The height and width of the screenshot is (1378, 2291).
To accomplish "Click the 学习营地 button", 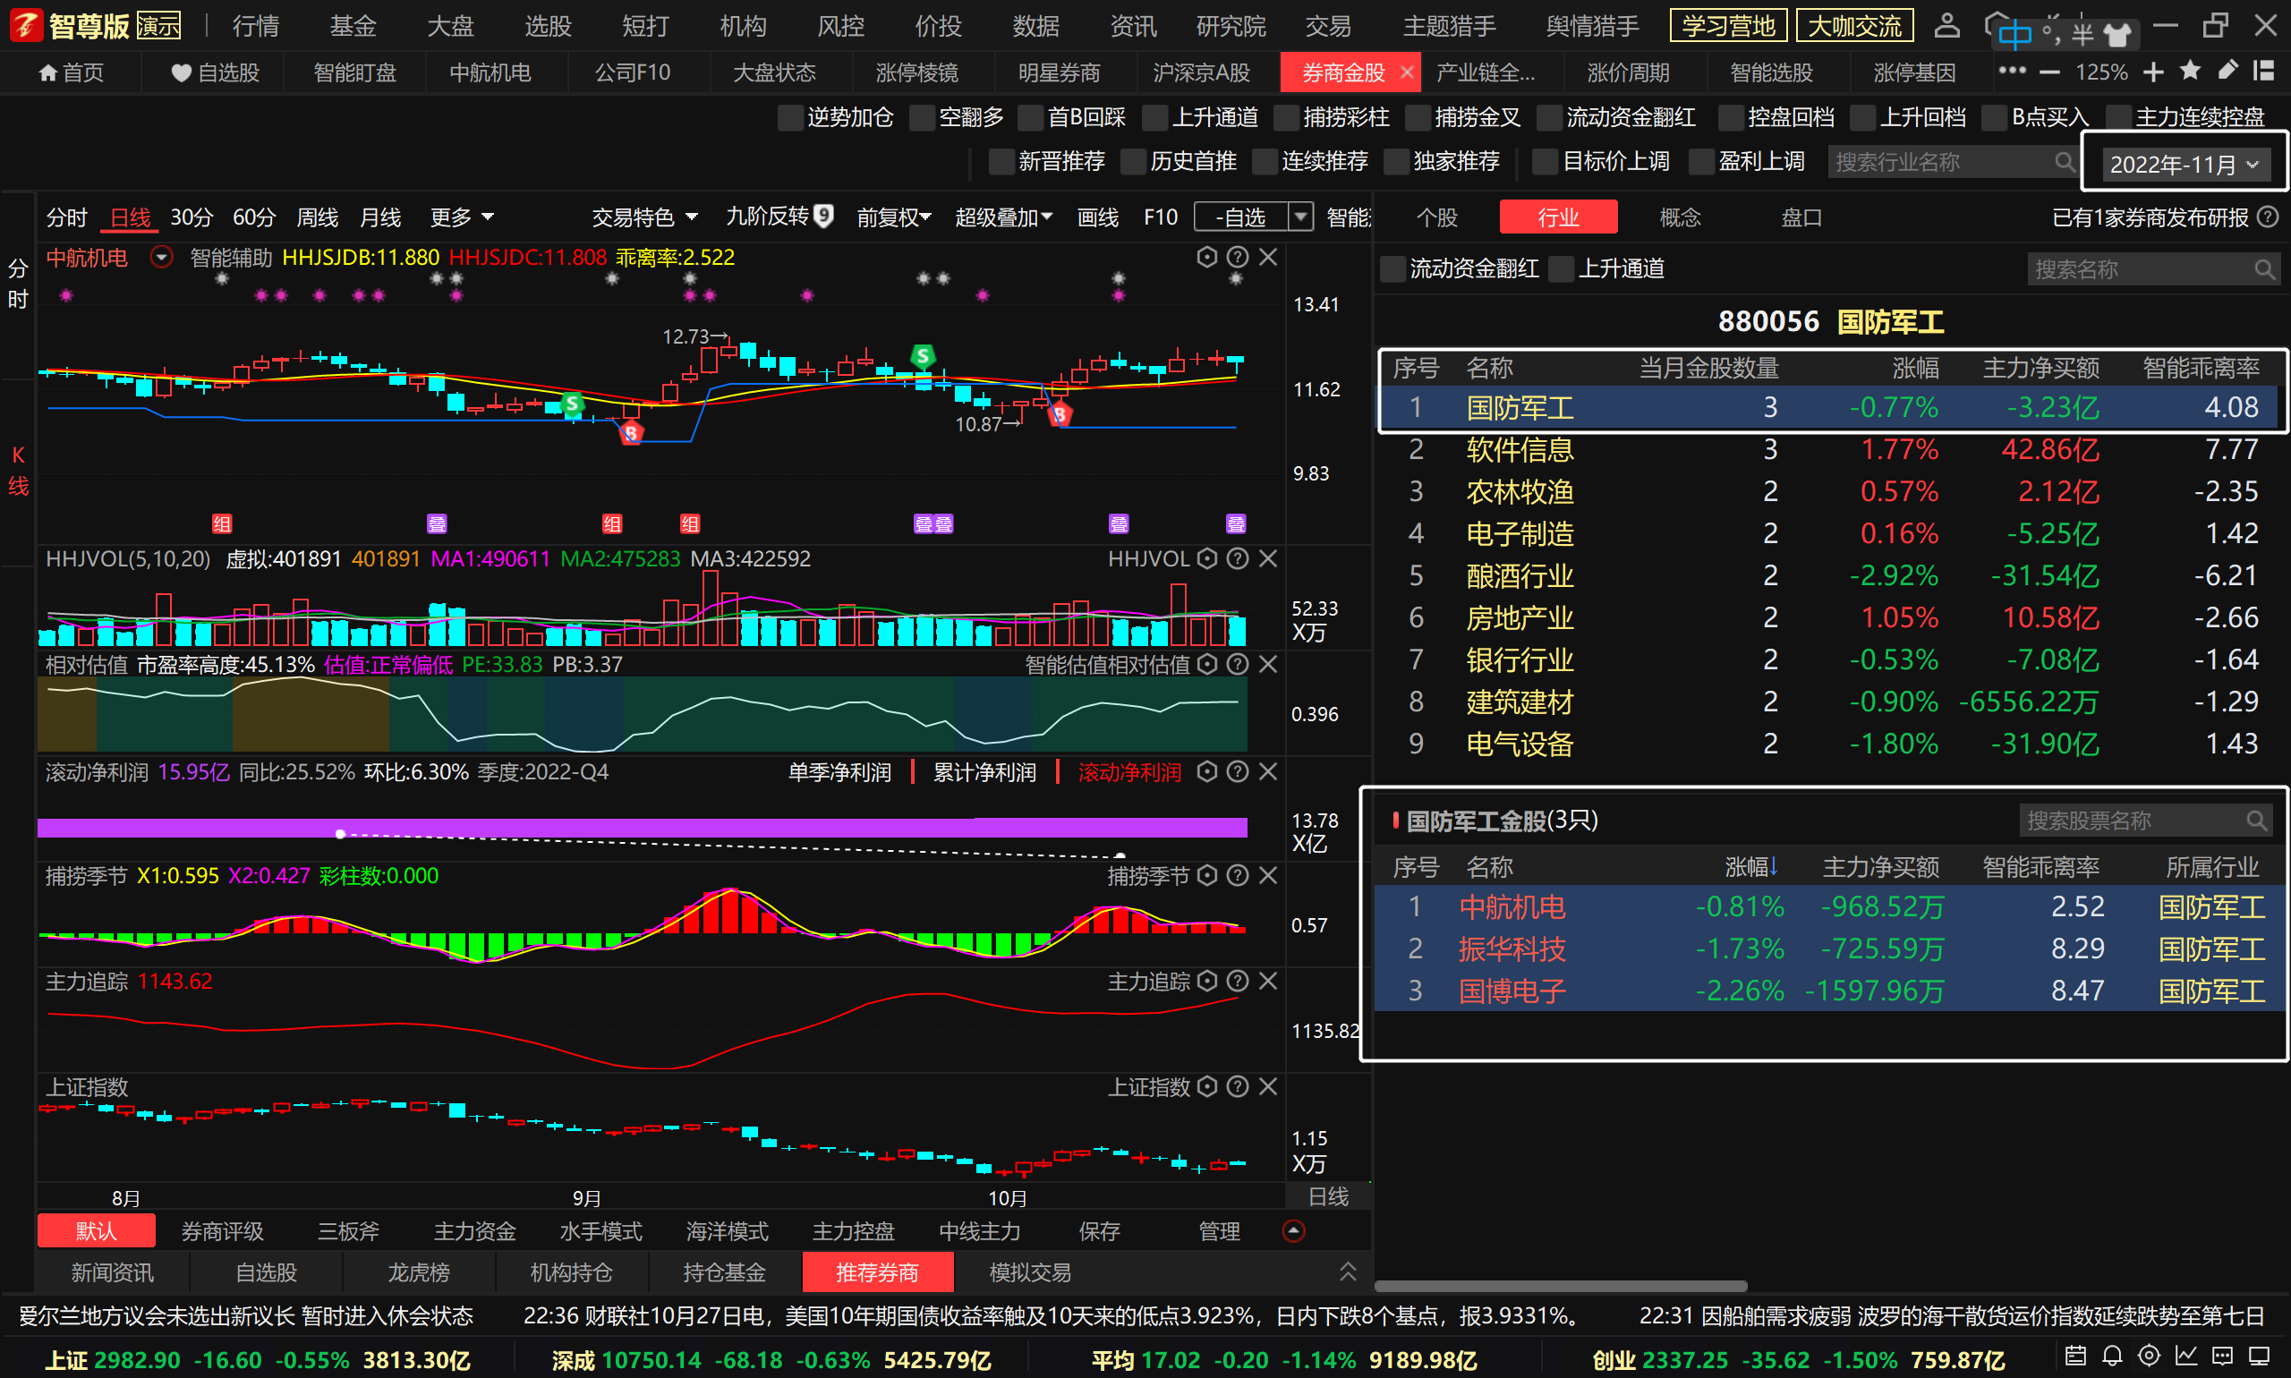I will click(1728, 26).
